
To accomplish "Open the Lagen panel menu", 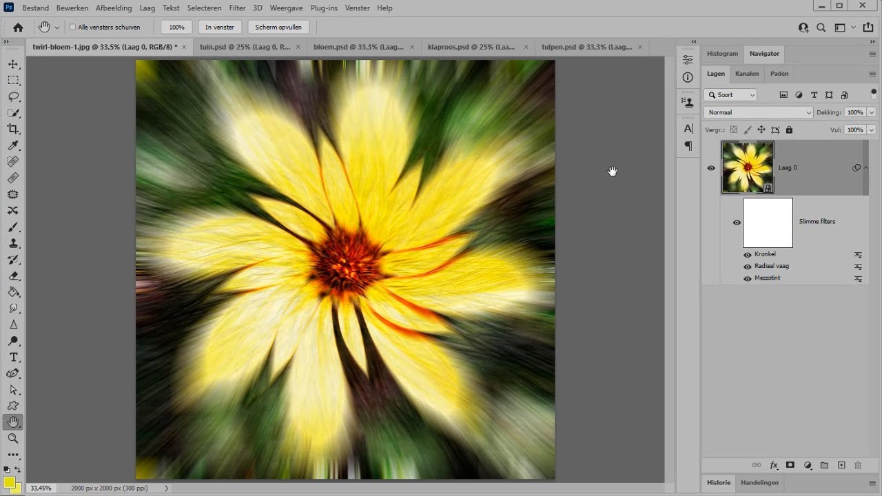I will tap(872, 74).
